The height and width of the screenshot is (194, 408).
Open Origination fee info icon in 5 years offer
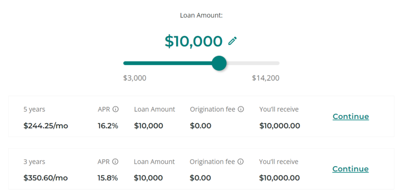(241, 109)
